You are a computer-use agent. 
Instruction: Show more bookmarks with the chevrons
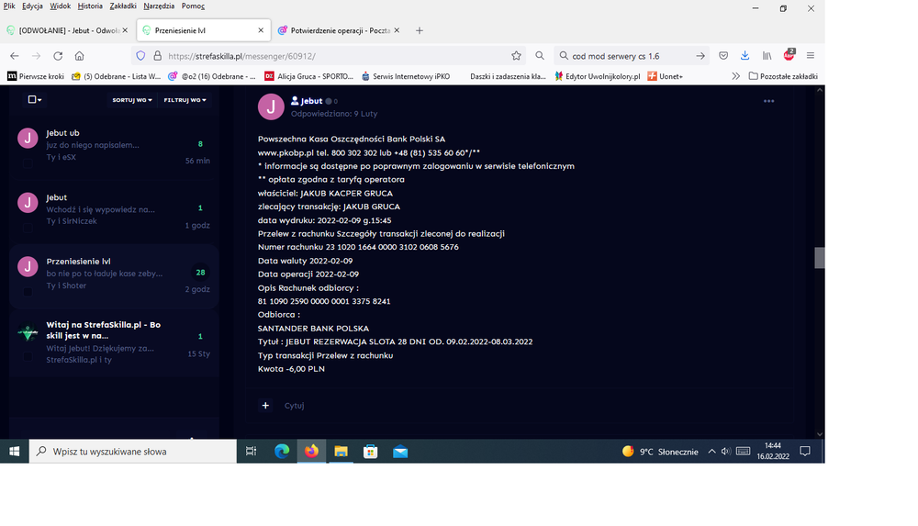coord(736,76)
